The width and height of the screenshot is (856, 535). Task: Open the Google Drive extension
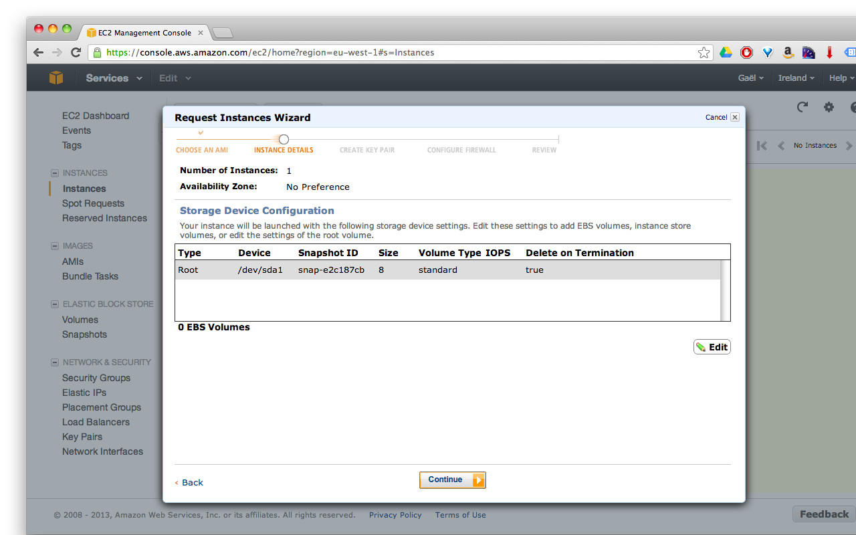[726, 51]
